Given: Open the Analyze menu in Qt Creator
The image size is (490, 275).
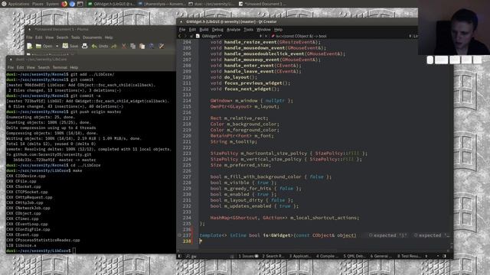Looking at the screenshot, I should [234, 30].
